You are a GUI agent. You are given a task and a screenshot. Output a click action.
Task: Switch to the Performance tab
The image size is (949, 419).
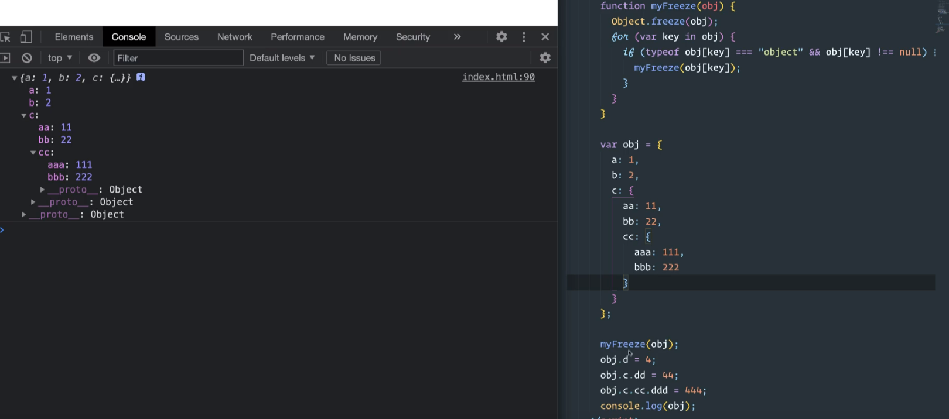point(298,37)
